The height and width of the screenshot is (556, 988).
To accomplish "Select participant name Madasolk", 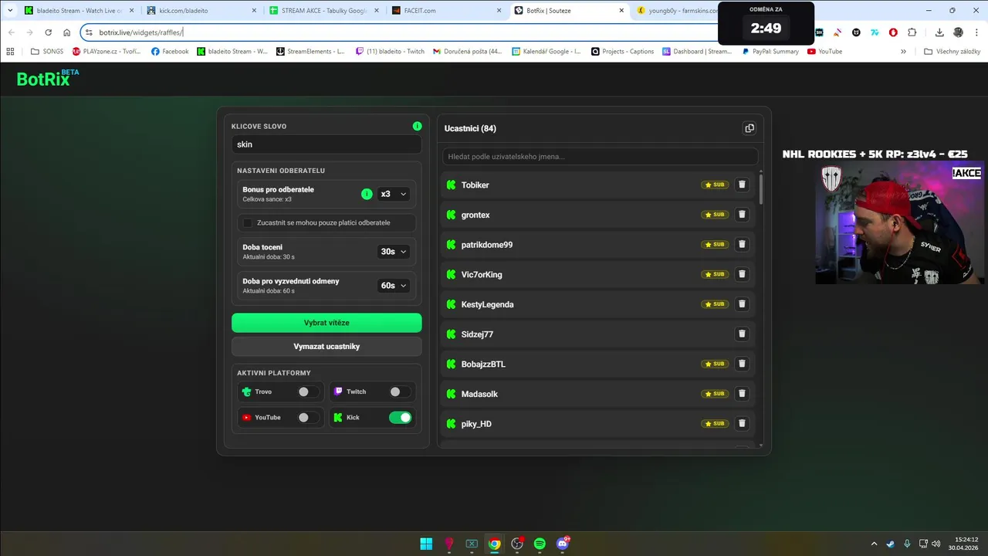I will click(x=479, y=394).
